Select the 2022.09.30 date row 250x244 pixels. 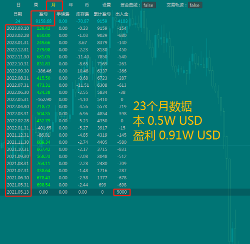(18, 71)
